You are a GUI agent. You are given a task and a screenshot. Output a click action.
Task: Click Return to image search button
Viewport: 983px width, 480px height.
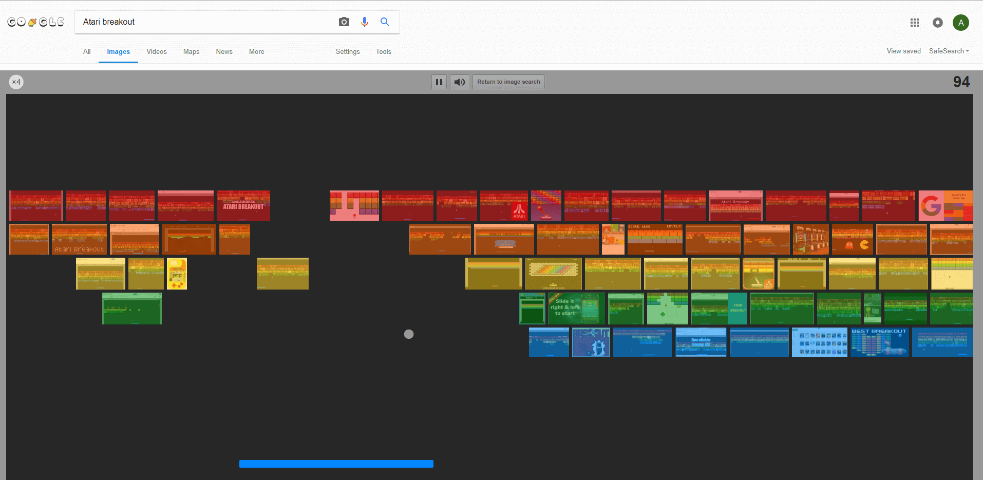click(508, 82)
